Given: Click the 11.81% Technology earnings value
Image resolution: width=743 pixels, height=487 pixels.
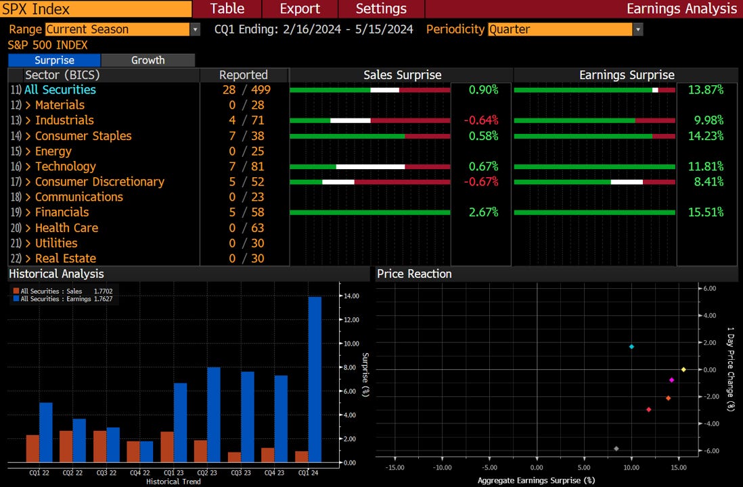Looking at the screenshot, I should point(706,167).
